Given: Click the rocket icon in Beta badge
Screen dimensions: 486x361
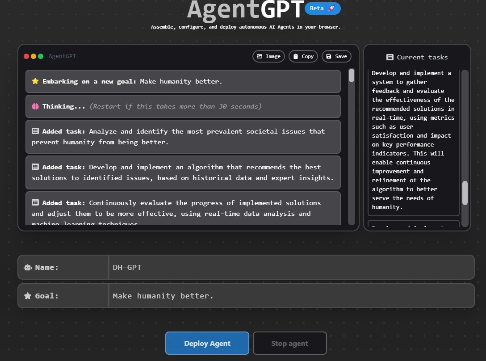Looking at the screenshot, I should [x=331, y=8].
